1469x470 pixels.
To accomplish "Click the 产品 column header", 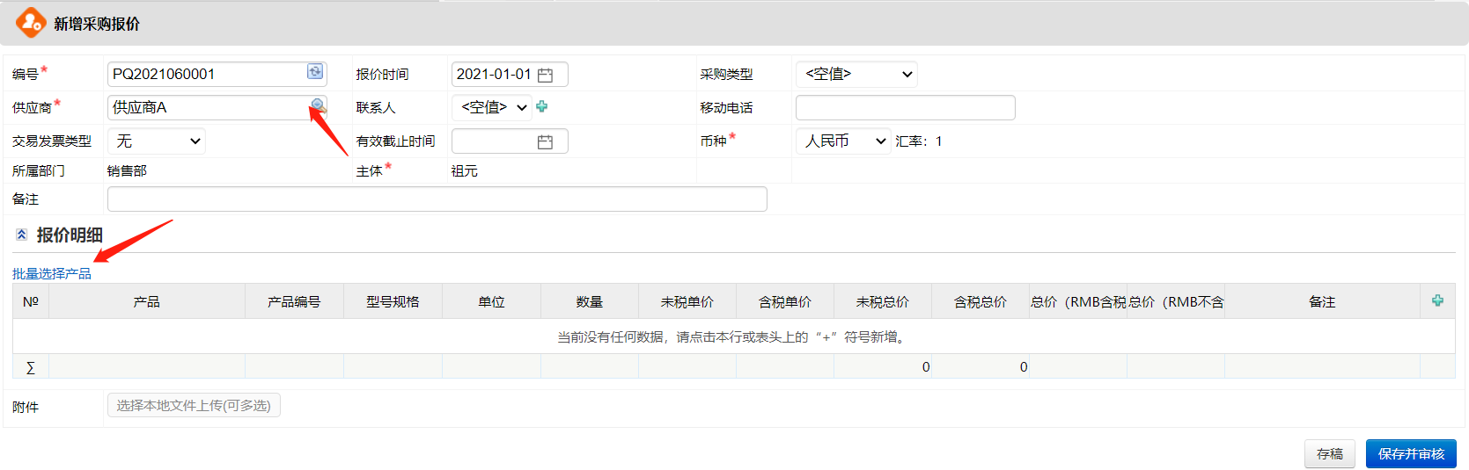I will click(147, 301).
